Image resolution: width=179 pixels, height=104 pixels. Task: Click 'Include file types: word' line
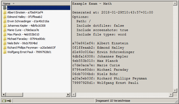tap(101, 34)
